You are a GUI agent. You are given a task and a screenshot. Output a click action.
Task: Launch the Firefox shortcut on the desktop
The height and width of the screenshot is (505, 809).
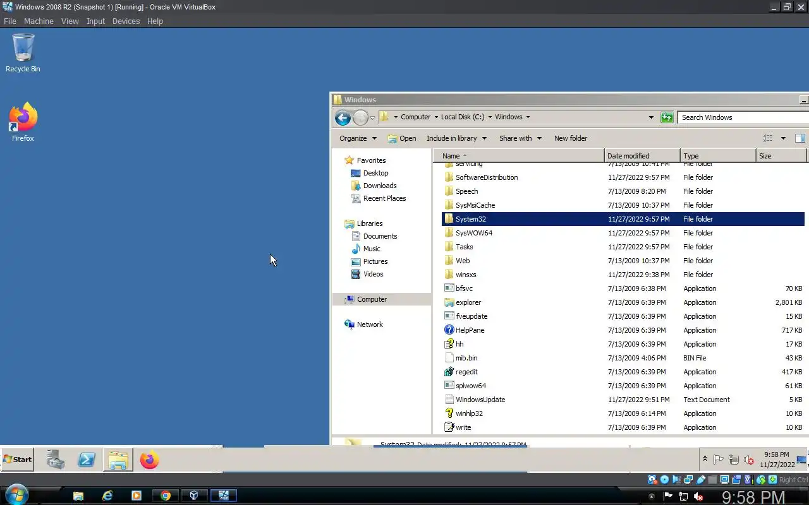23,122
